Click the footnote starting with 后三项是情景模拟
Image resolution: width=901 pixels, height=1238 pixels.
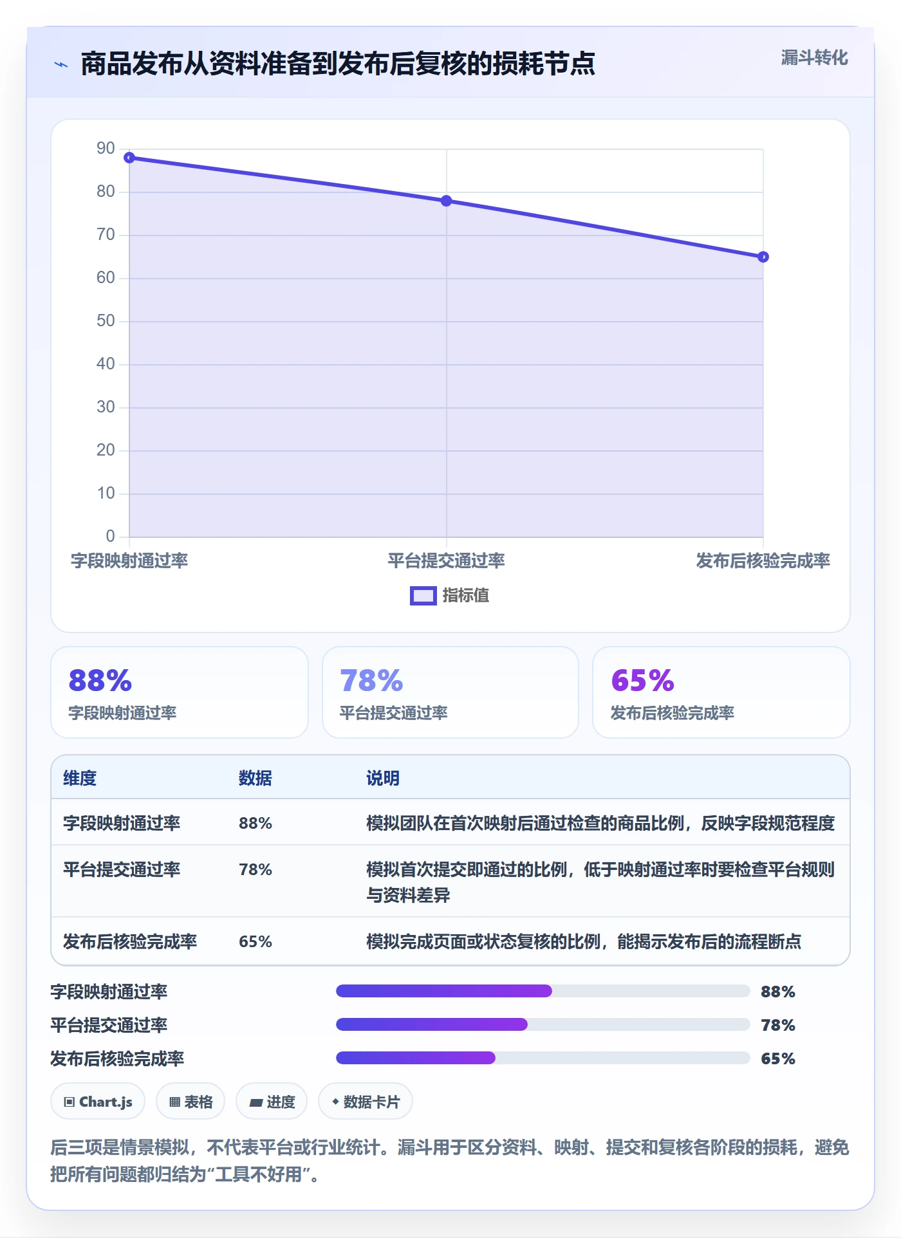pyautogui.click(x=450, y=1161)
